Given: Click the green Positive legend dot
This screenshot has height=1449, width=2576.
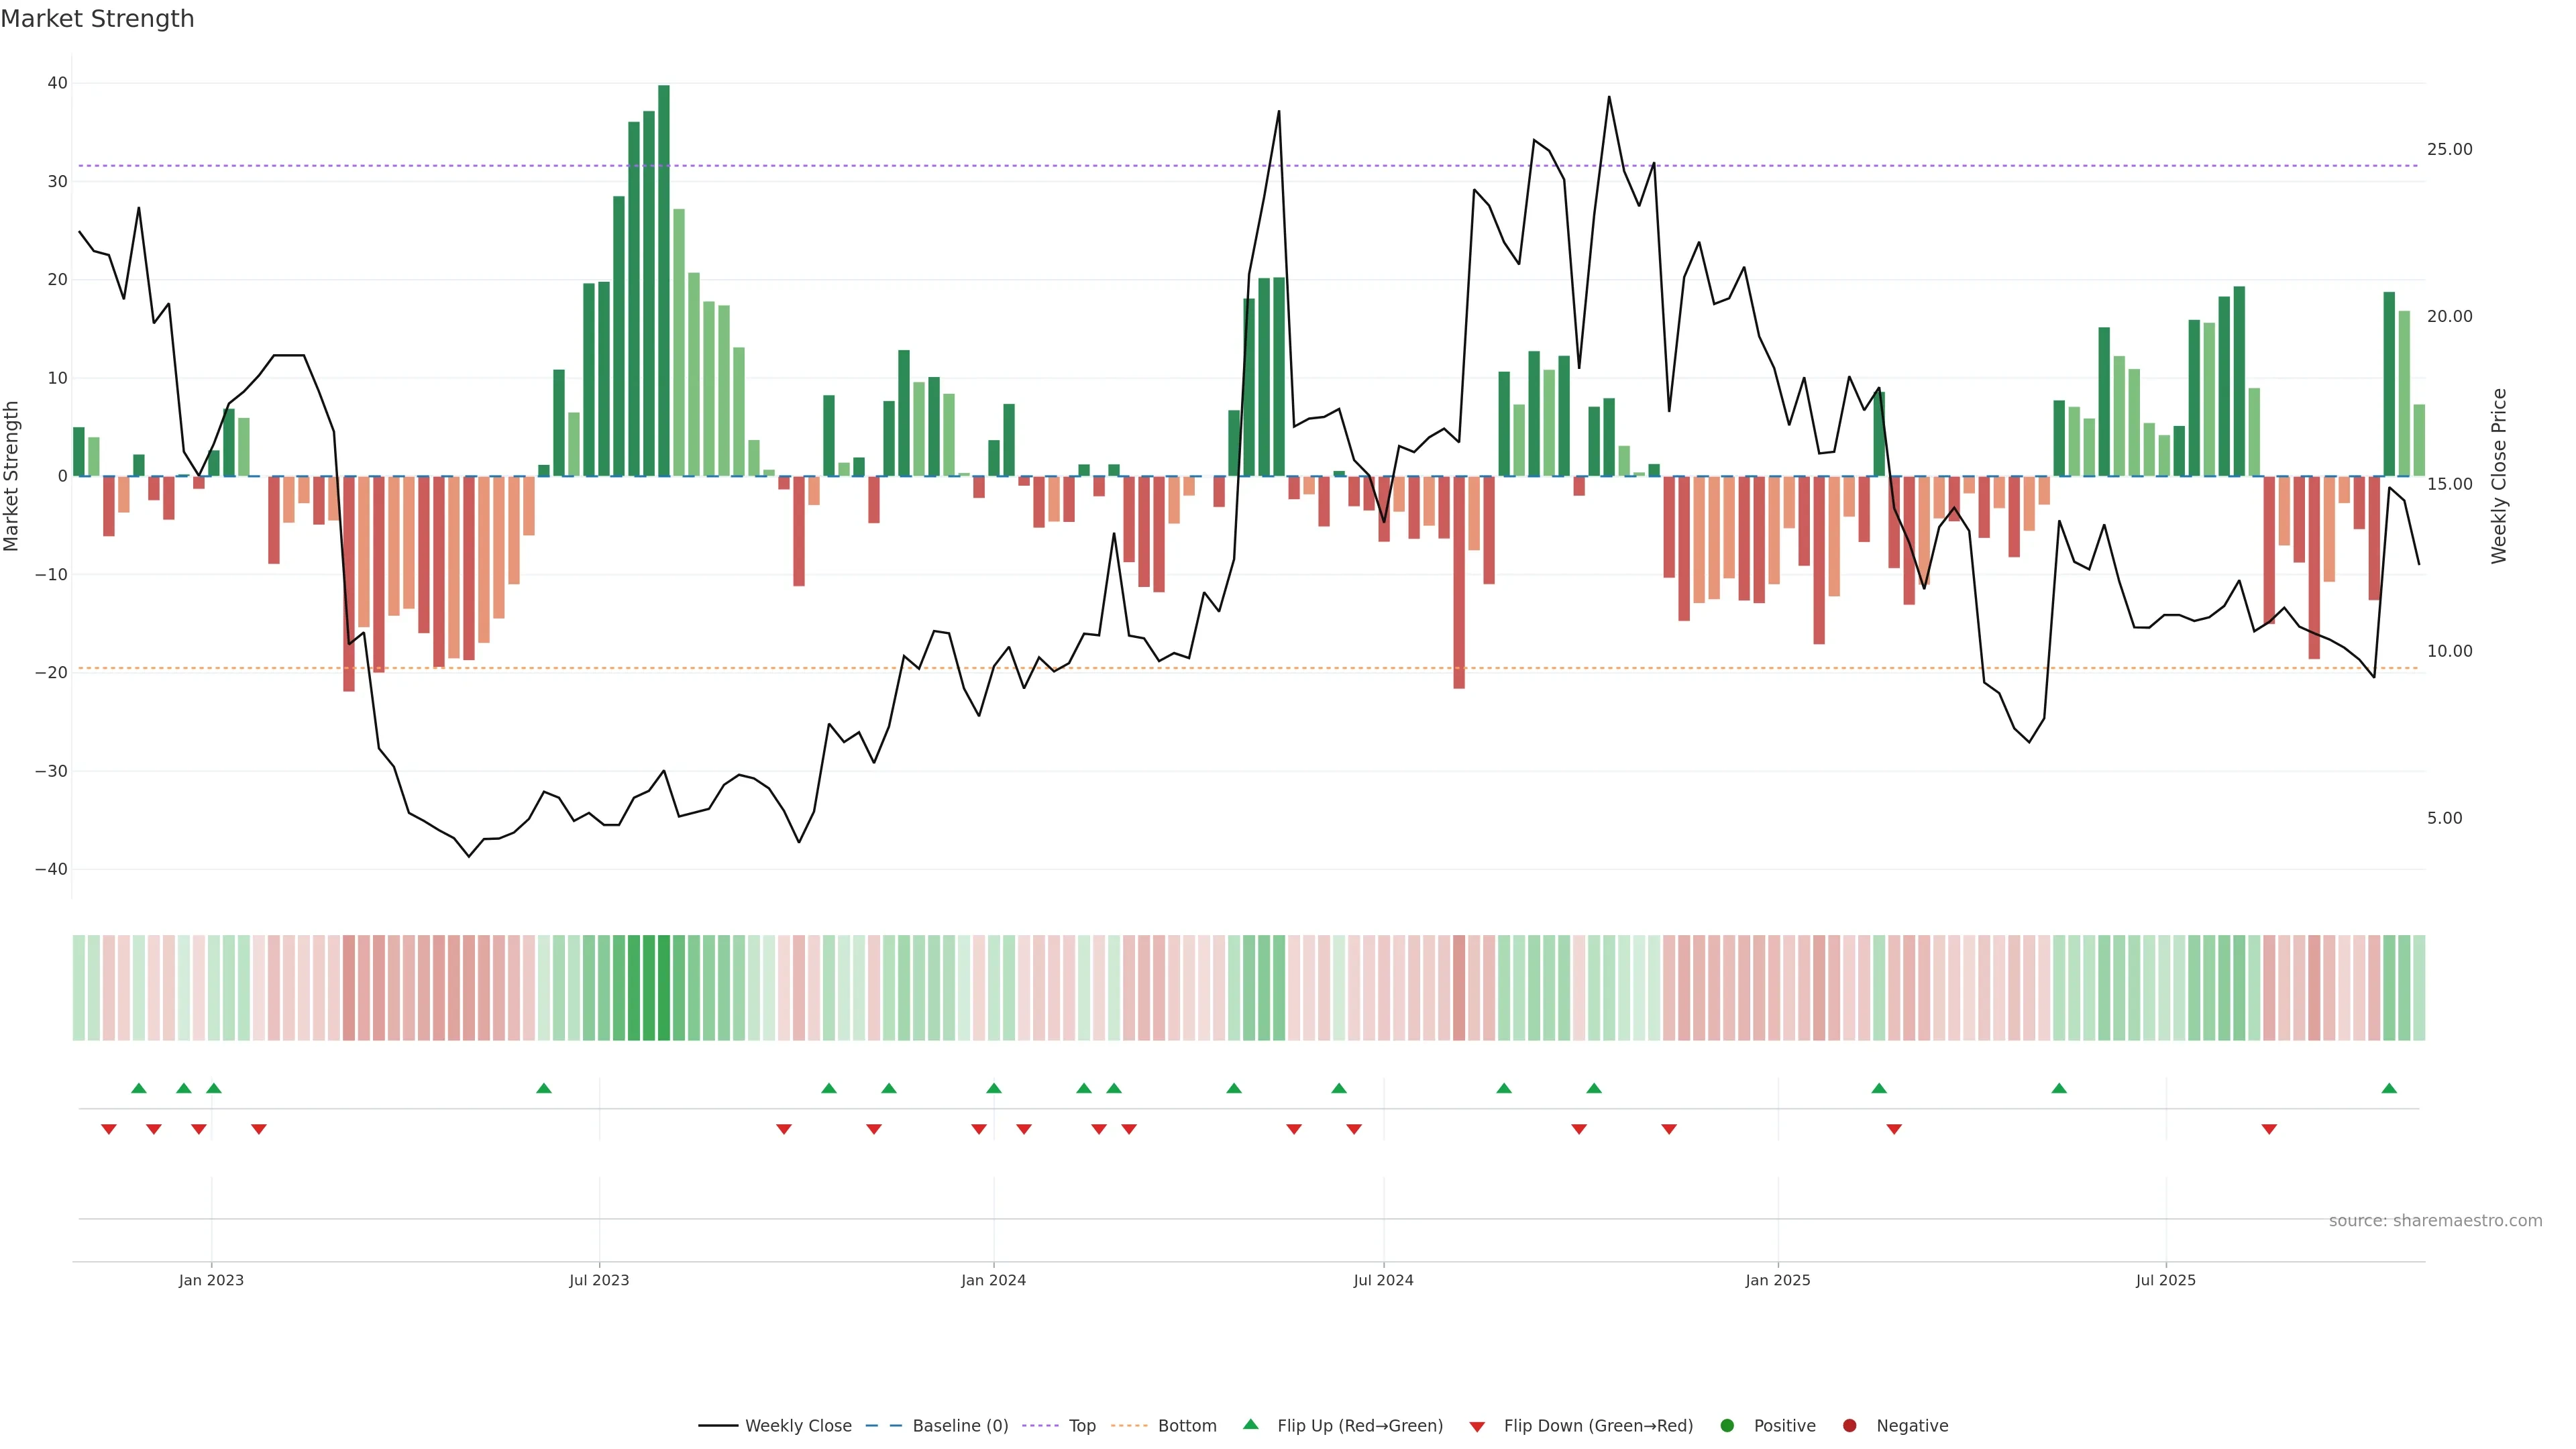Looking at the screenshot, I should 1727,1426.
